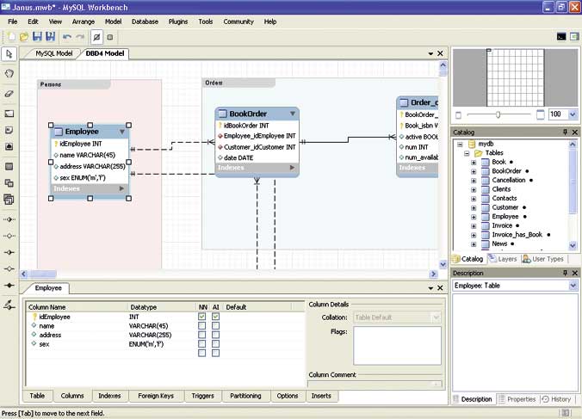Toggle AI checkbox for idEmployee
The height and width of the screenshot is (419, 582).
click(x=215, y=317)
